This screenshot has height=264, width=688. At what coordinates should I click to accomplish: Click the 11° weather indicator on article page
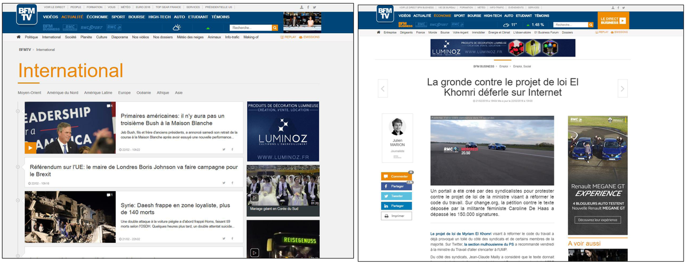(509, 25)
